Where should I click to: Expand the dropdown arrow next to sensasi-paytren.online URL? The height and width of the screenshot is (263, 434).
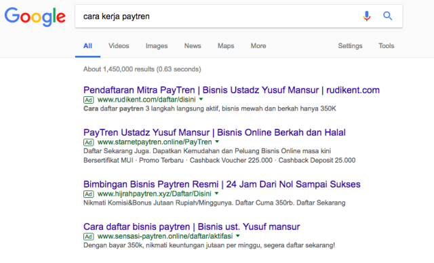[x=238, y=236]
